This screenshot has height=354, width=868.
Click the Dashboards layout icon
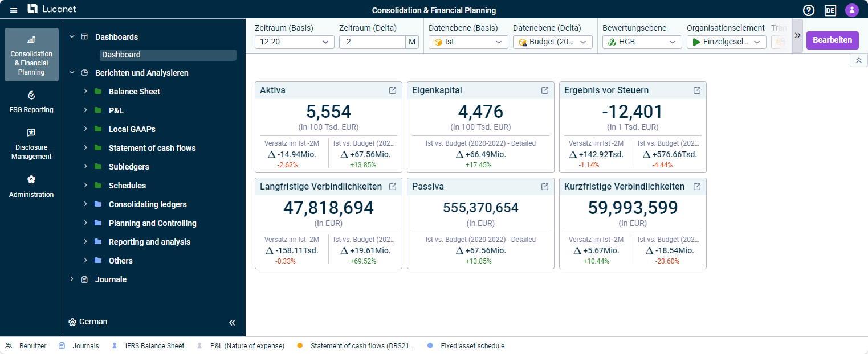84,37
